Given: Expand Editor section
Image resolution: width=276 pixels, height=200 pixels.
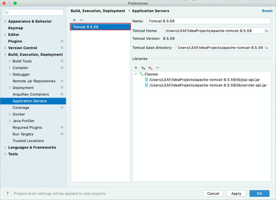Looking at the screenshot, I should click(x=5, y=35).
